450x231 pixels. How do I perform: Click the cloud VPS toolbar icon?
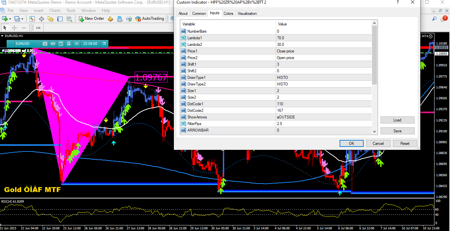tap(120, 19)
